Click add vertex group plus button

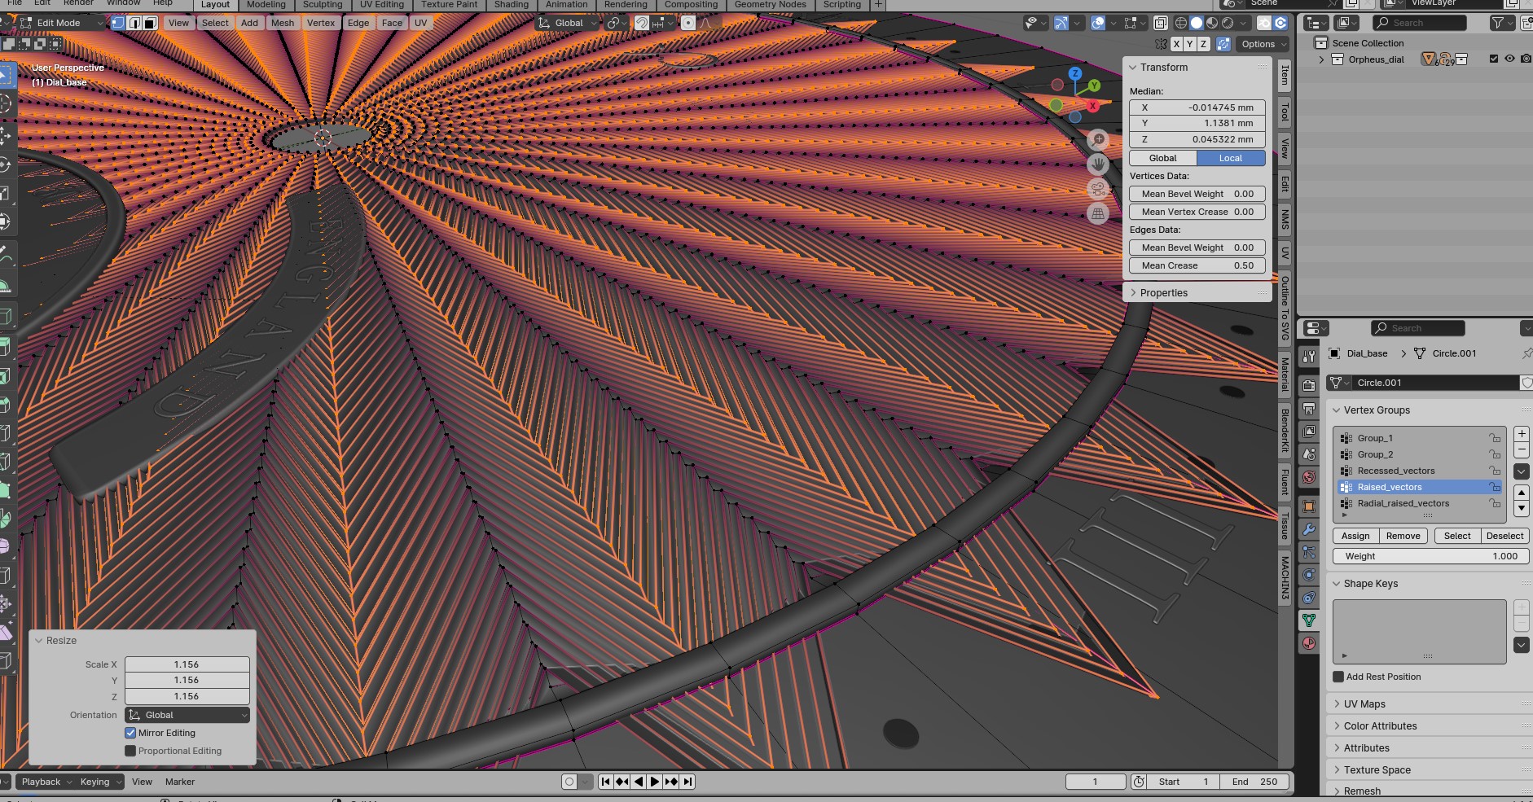[x=1521, y=434]
